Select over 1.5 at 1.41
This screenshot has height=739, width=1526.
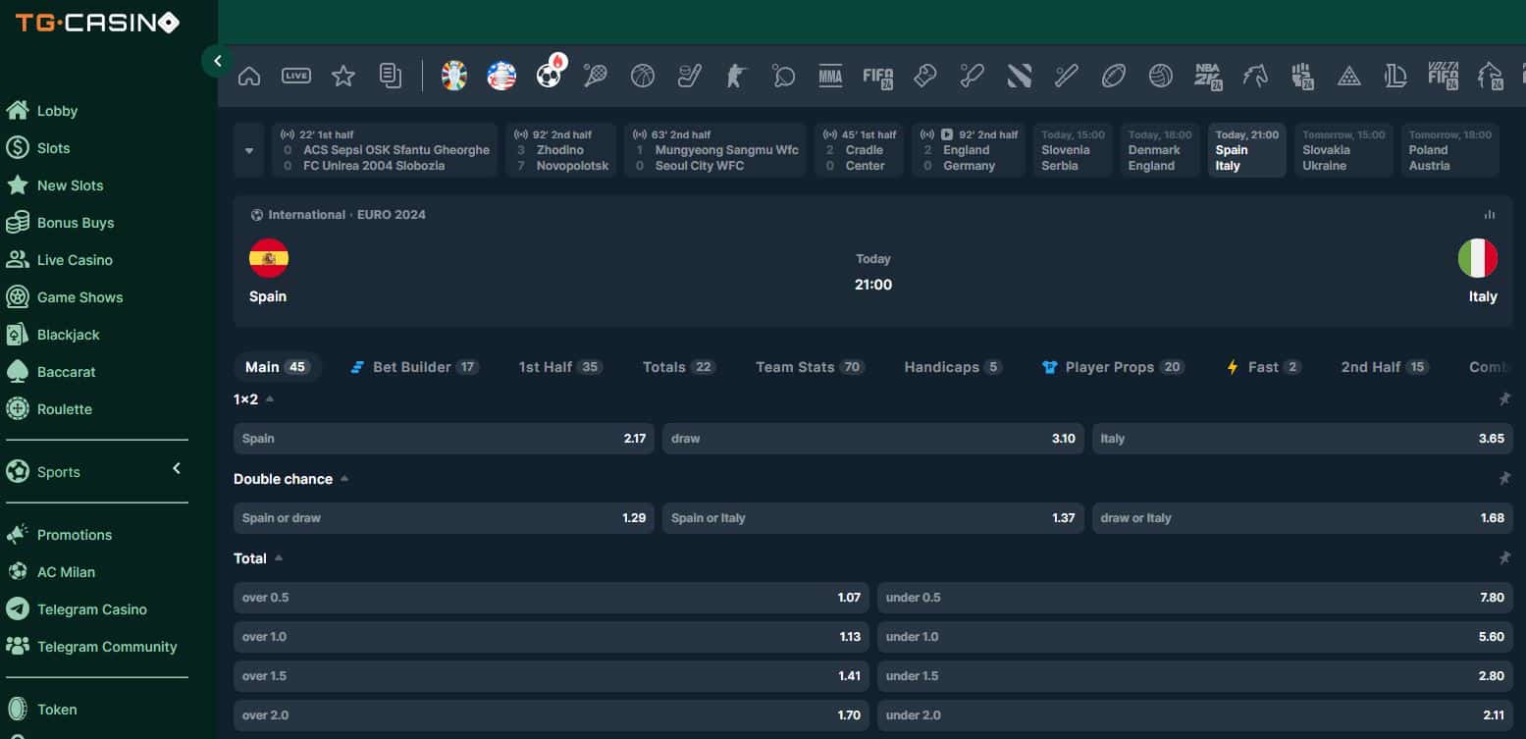(552, 676)
